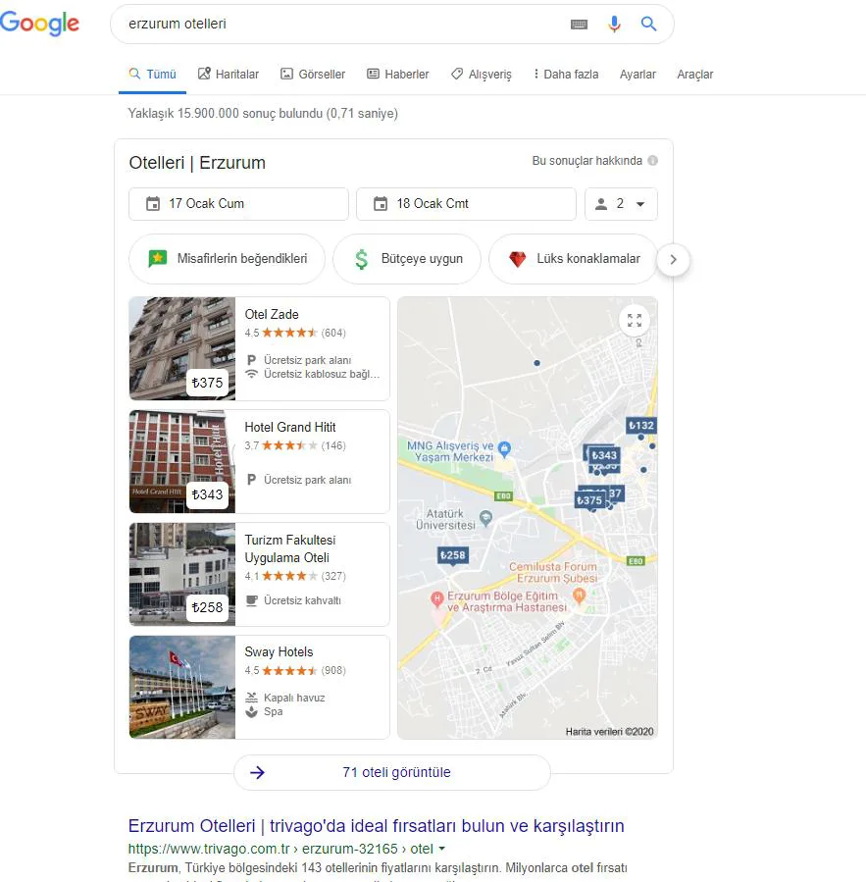866x882 pixels.
Task: Click the erzurum otelleri search input
Action: [x=343, y=24]
